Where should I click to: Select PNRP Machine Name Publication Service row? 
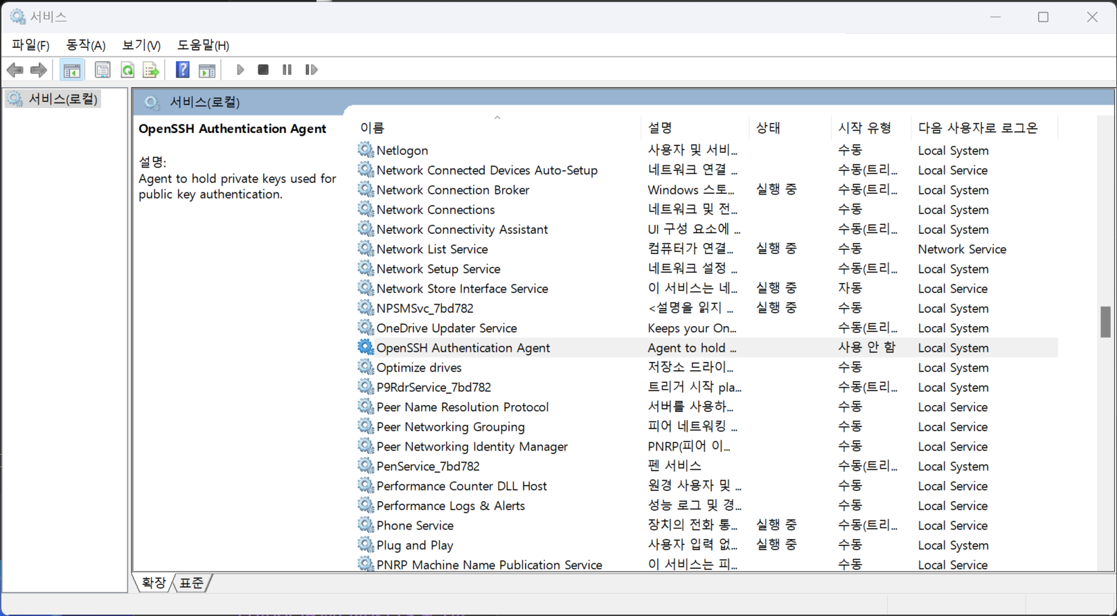pos(707,563)
